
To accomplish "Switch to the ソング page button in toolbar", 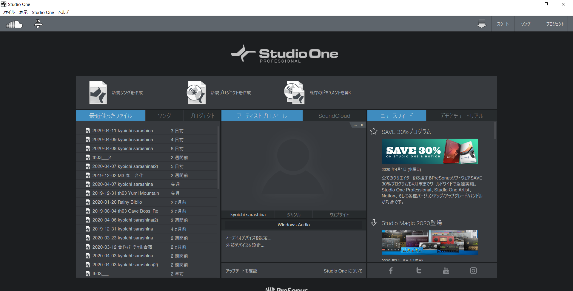I will [x=526, y=24].
